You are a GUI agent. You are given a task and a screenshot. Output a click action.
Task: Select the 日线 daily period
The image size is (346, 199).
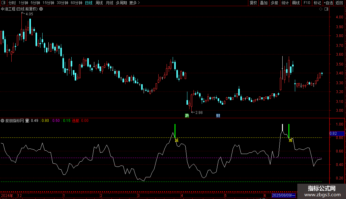tap(89, 3)
